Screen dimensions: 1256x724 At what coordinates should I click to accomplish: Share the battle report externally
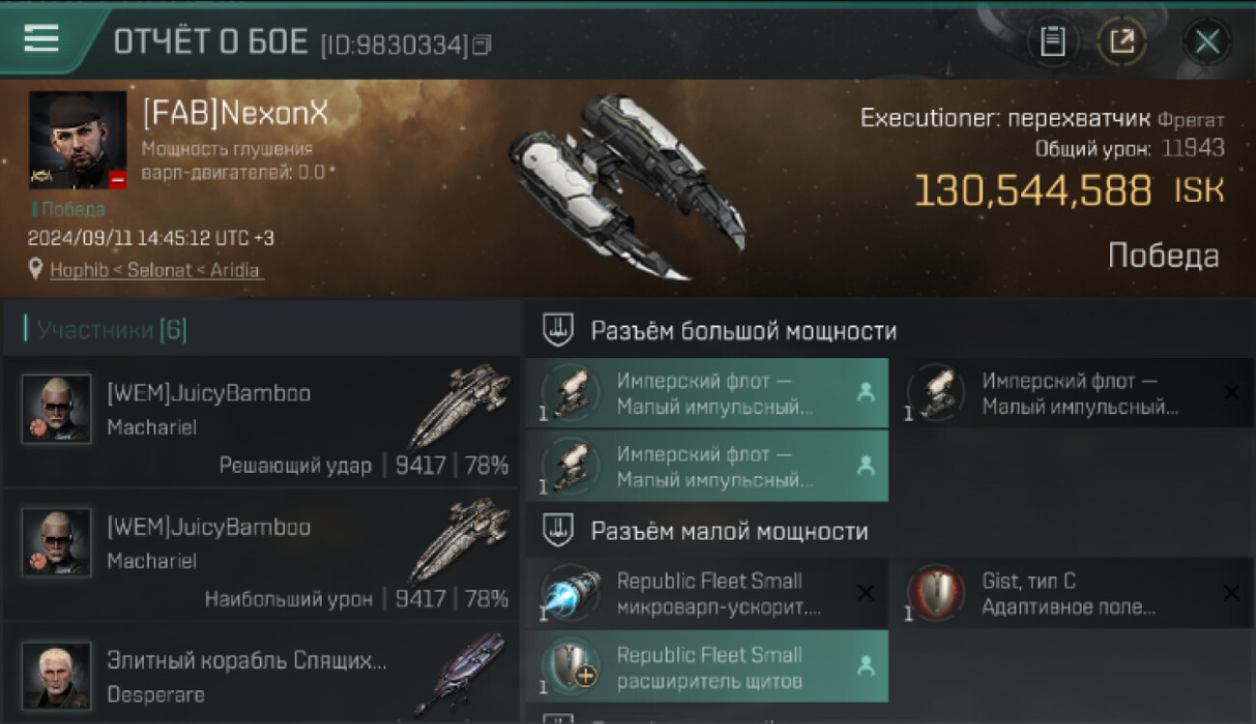click(1123, 42)
